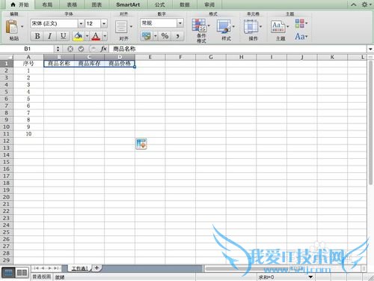Click the Paste clipboard icon
Screen dimensions: 374x281
11,27
